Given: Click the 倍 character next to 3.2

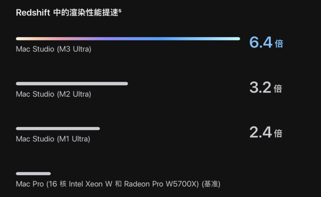Looking at the screenshot, I should click(278, 89).
